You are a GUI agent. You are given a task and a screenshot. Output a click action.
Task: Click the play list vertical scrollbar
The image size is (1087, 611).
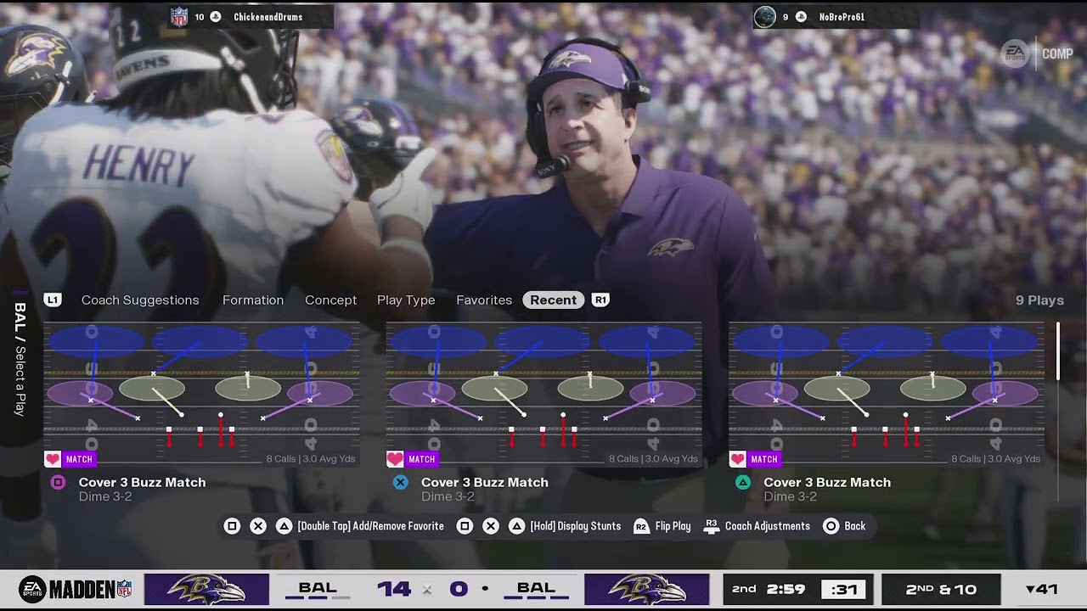point(1057,351)
